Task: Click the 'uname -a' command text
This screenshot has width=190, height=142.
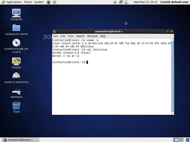Action: (x=92, y=40)
